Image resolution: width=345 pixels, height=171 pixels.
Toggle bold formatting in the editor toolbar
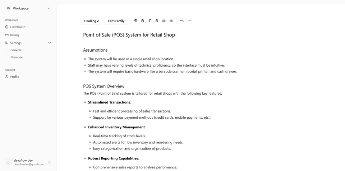[143, 21]
